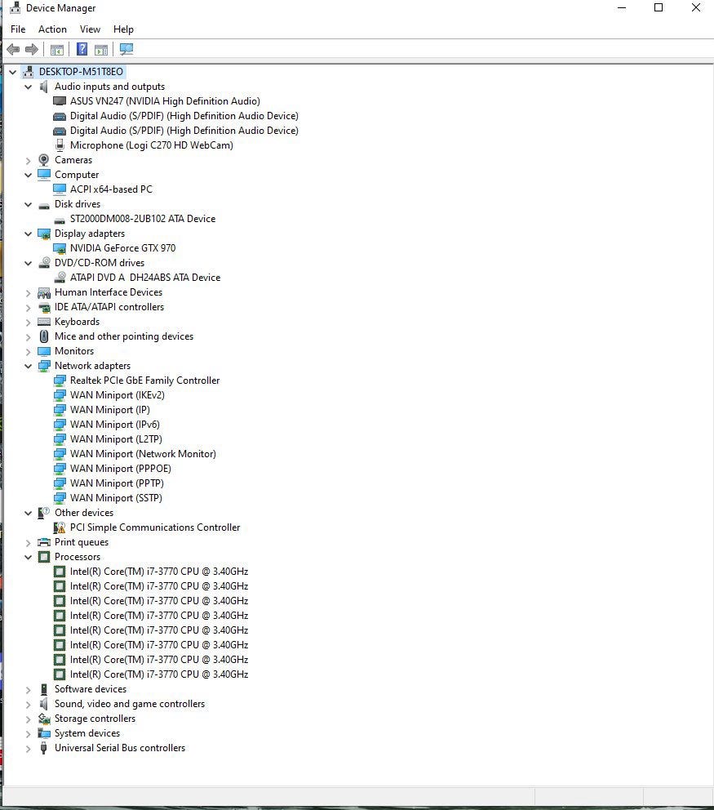714x810 pixels.
Task: Collapse the Display adapters category
Action: point(29,234)
